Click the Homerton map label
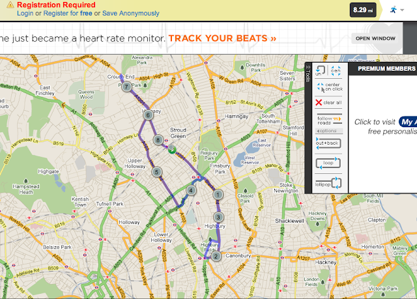 tap(373, 247)
